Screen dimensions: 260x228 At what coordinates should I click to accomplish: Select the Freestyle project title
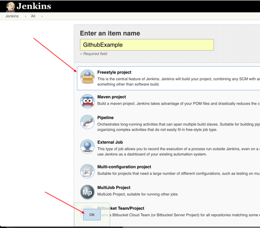[x=114, y=72]
